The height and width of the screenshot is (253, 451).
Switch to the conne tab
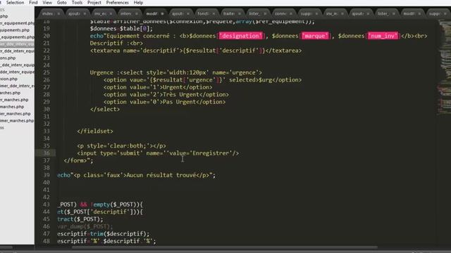(280, 14)
